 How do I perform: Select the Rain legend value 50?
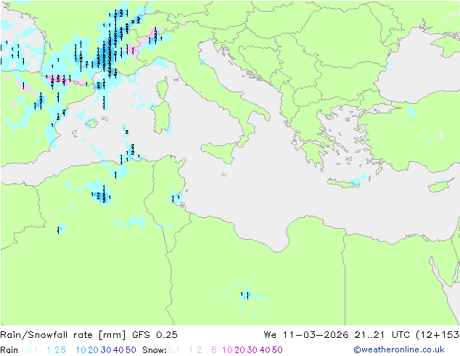point(131,350)
